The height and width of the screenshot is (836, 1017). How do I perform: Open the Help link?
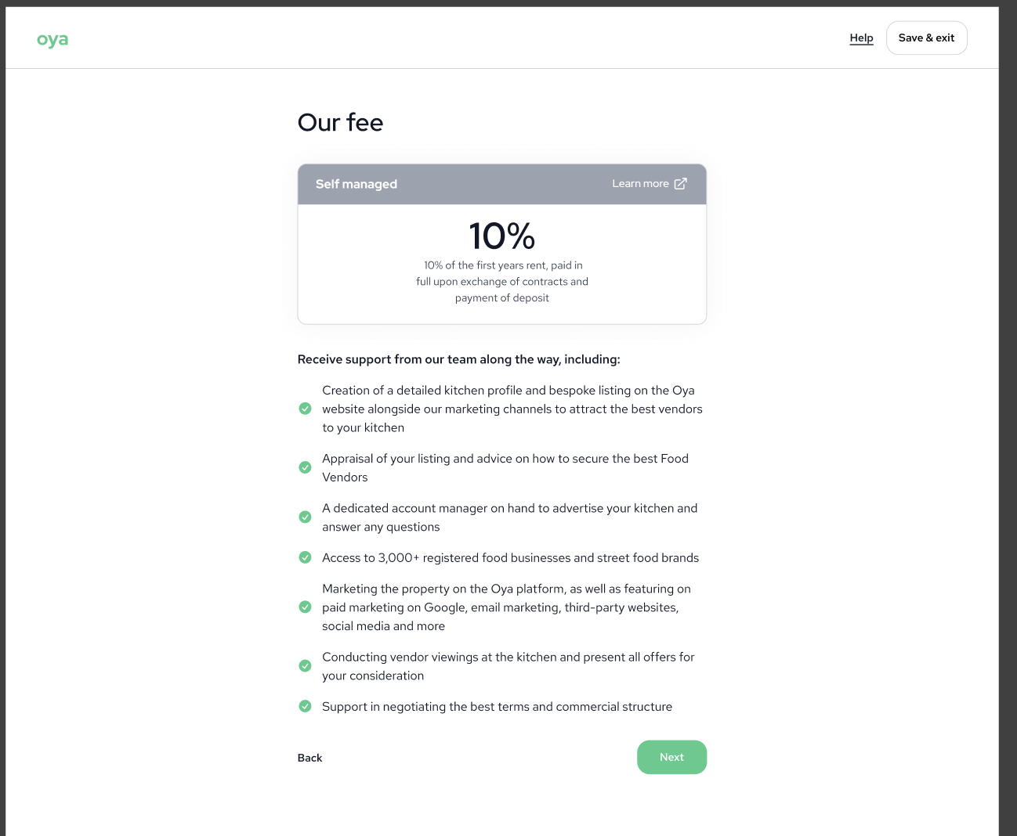(x=861, y=38)
